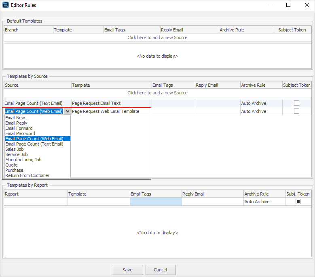Image resolution: width=315 pixels, height=277 pixels.
Task: Tick Subject Token checkbox for Web Email row
Action: tap(296, 111)
